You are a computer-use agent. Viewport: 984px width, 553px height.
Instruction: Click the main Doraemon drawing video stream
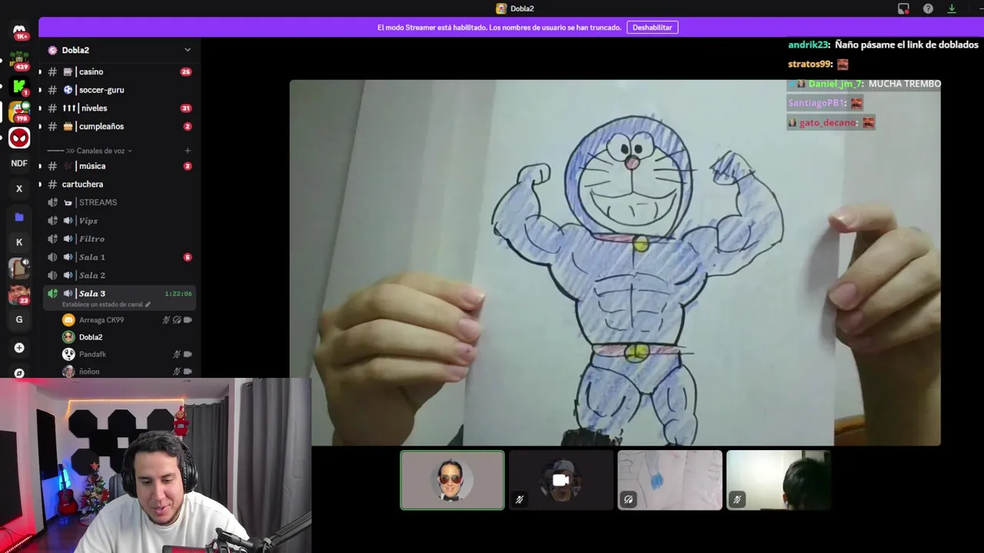coord(615,263)
